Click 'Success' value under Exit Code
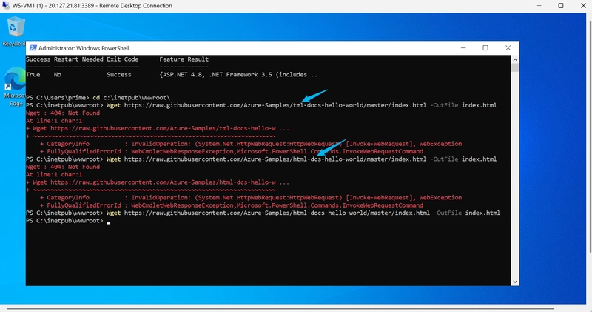592x312 pixels. 119,75
